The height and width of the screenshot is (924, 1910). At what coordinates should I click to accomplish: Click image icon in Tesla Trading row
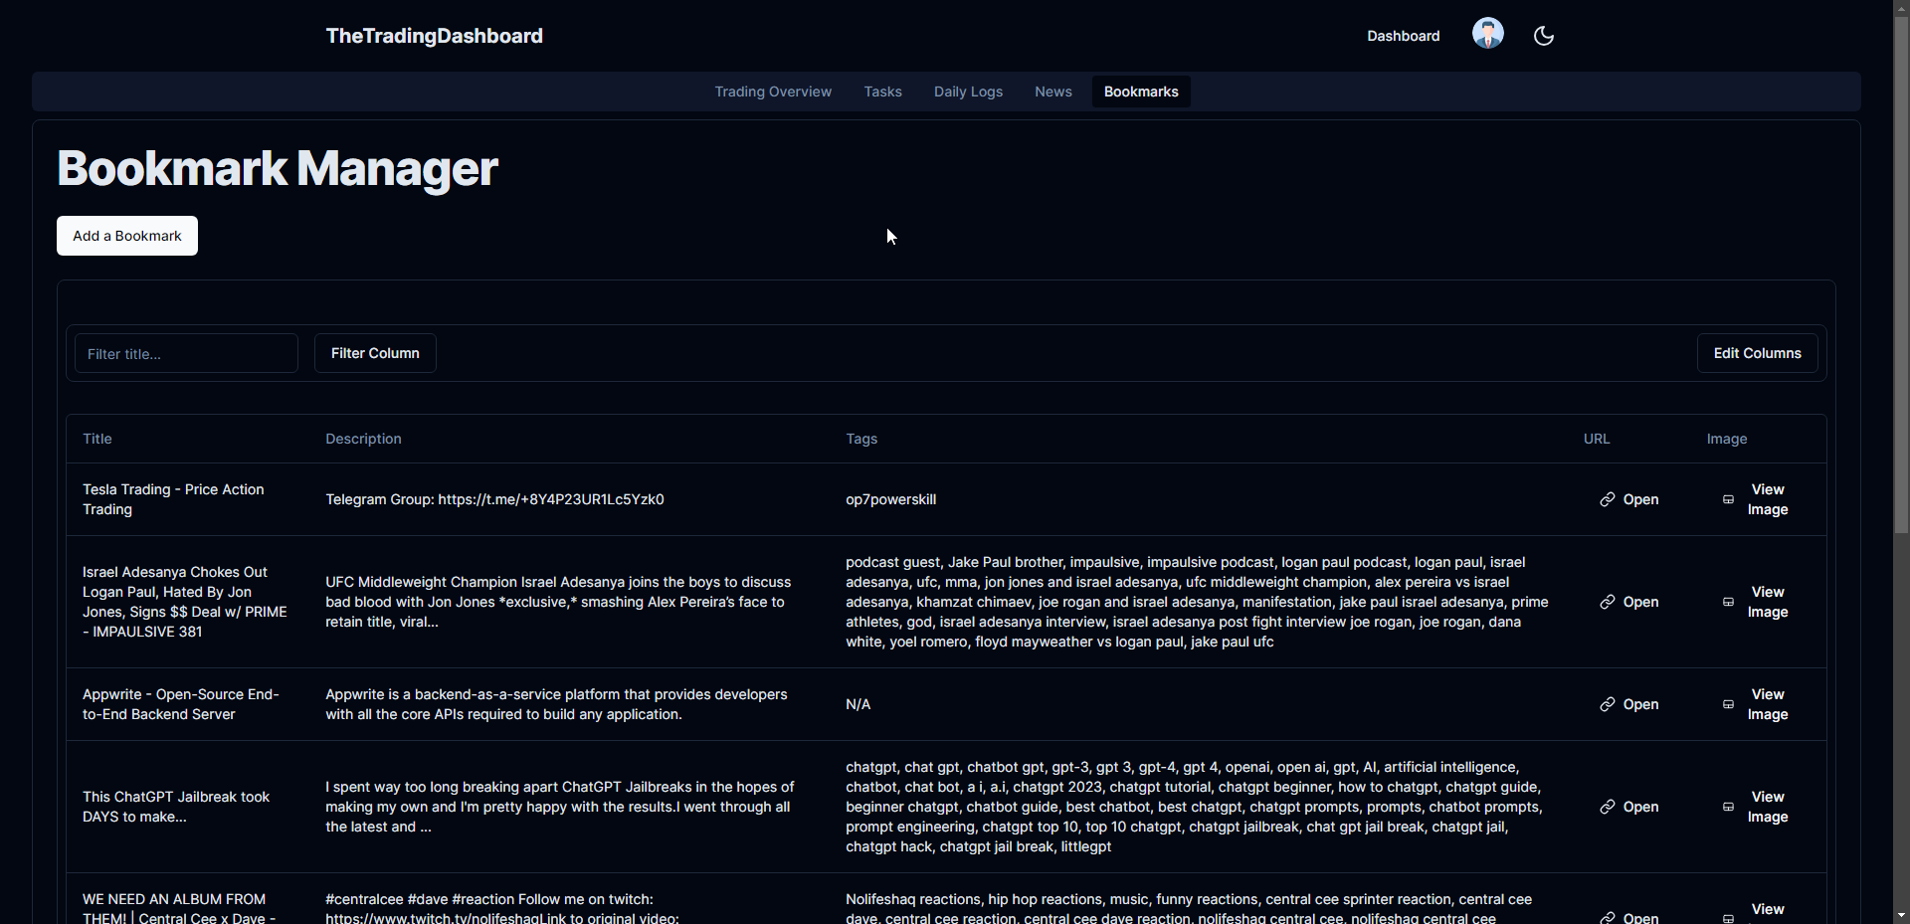coord(1728,499)
